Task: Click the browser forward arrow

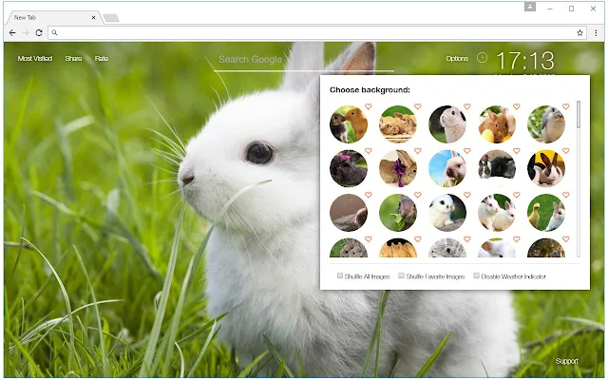Action: [26, 33]
